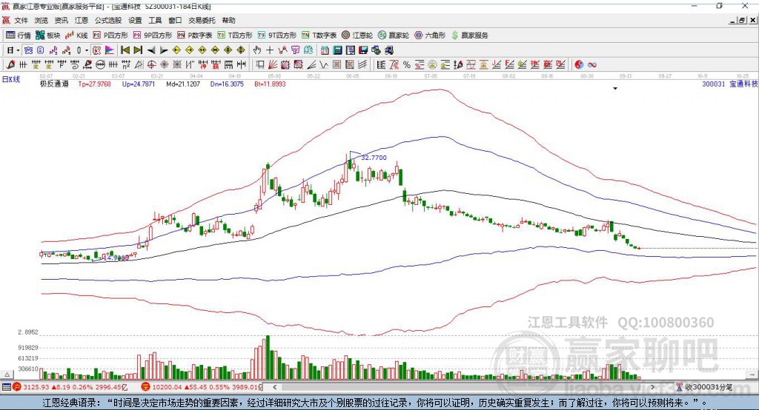The image size is (759, 410).
Task: Click the small black triangle marker above chart
Action: 615,89
